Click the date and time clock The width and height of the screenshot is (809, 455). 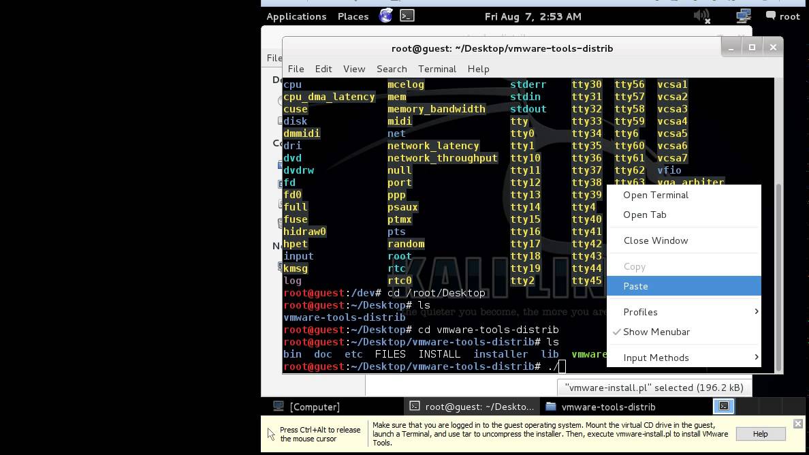click(x=533, y=16)
